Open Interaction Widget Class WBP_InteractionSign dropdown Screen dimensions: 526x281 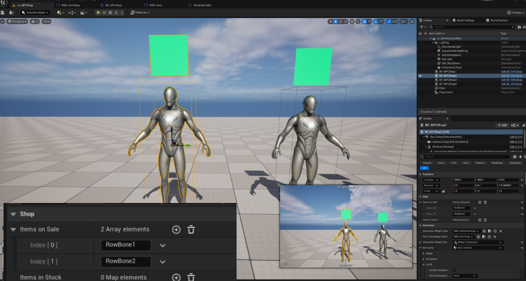(466, 231)
